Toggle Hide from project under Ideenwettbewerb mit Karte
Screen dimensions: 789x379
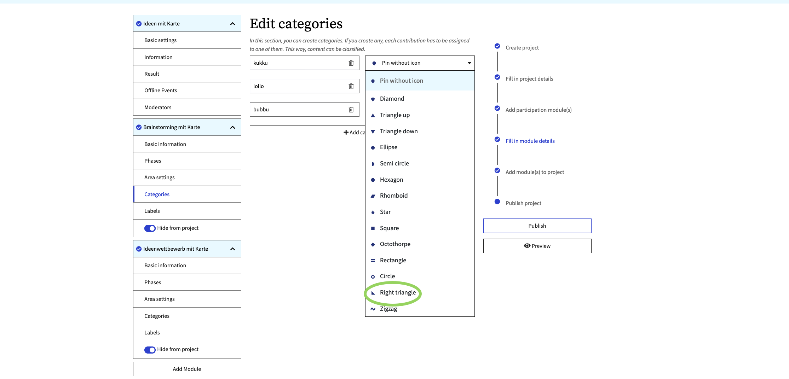click(x=150, y=350)
